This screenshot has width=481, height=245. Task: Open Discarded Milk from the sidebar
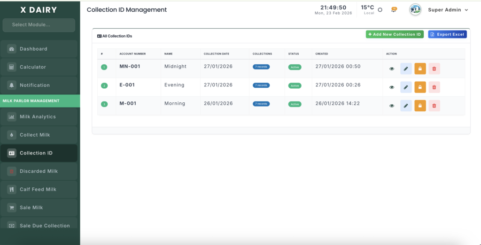click(39, 171)
